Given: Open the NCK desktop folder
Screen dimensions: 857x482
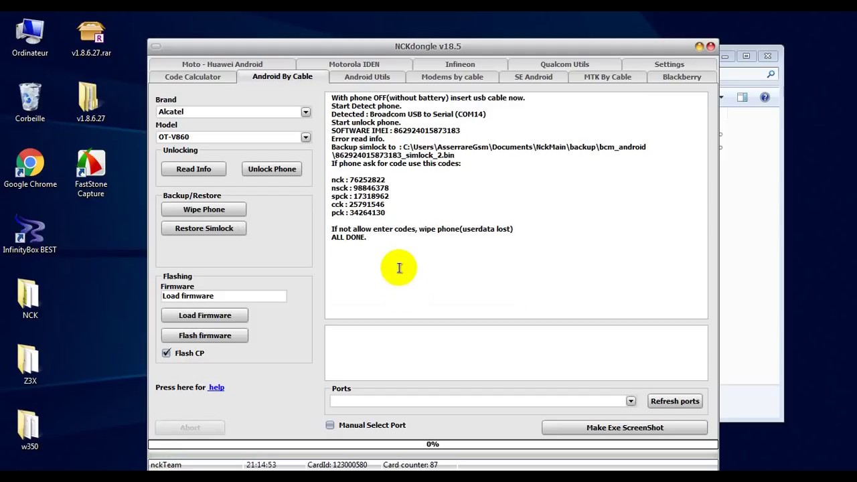Looking at the screenshot, I should [x=30, y=299].
